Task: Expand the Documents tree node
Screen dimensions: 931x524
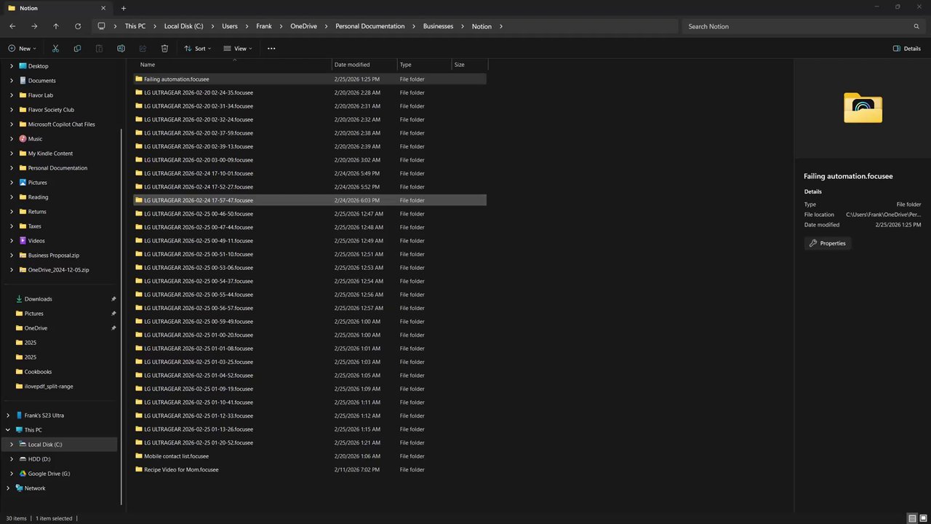Action: [12, 81]
